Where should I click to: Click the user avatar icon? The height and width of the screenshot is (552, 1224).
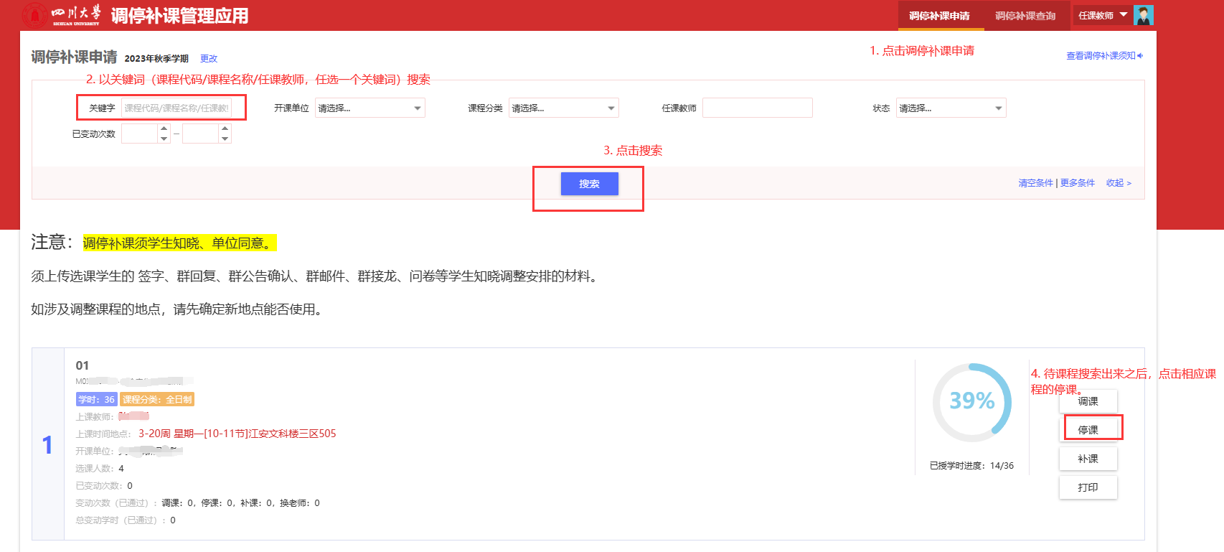1143,15
